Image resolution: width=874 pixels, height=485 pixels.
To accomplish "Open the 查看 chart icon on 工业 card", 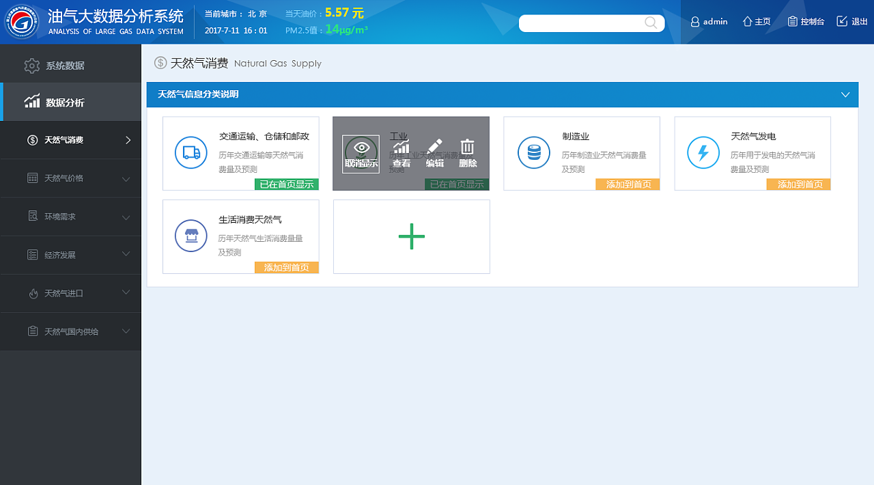I will (401, 148).
